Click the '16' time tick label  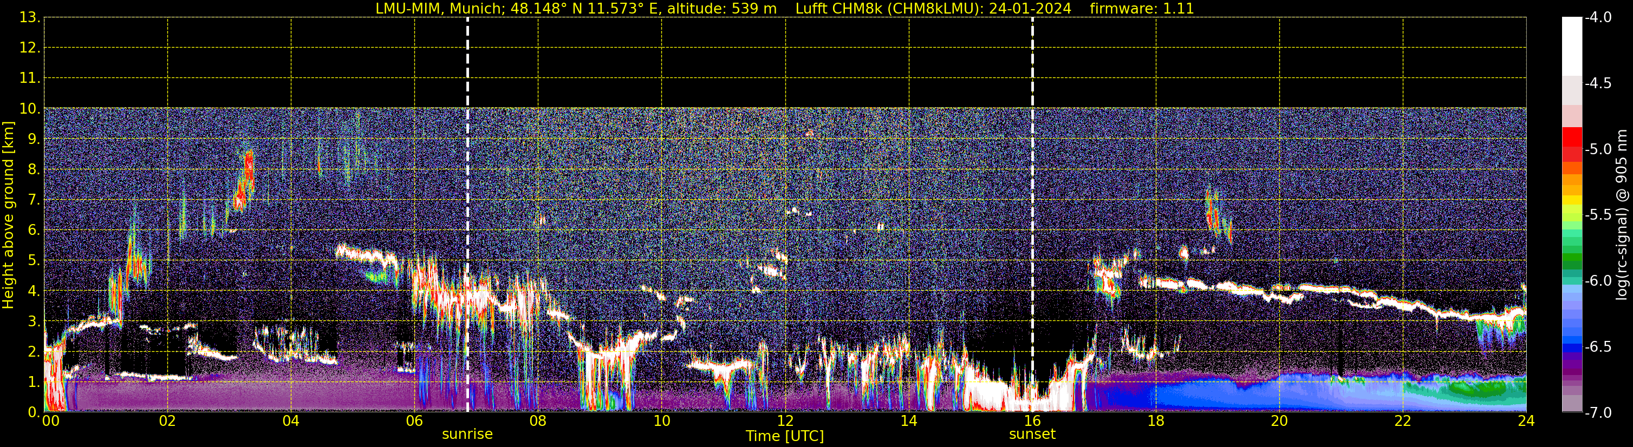pyautogui.click(x=1033, y=421)
